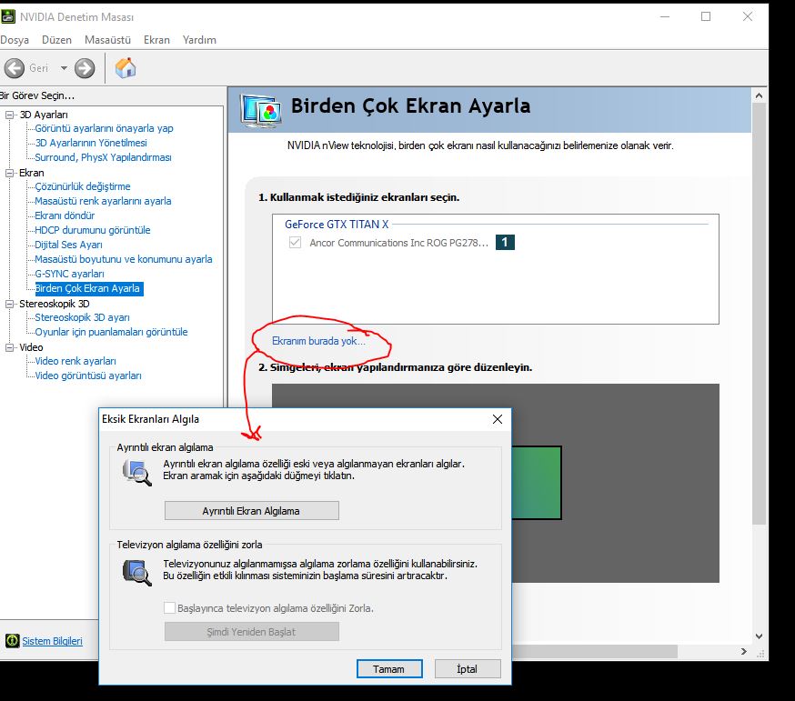795x701 pixels.
Task: Click the vertical scrollbar down arrow
Action: click(x=759, y=636)
